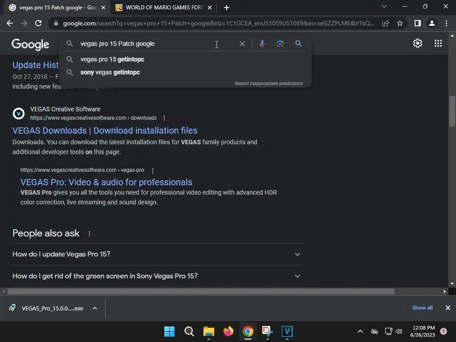This screenshot has width=456, height=342.
Task: Open the Chrome side panel
Action: (x=418, y=23)
